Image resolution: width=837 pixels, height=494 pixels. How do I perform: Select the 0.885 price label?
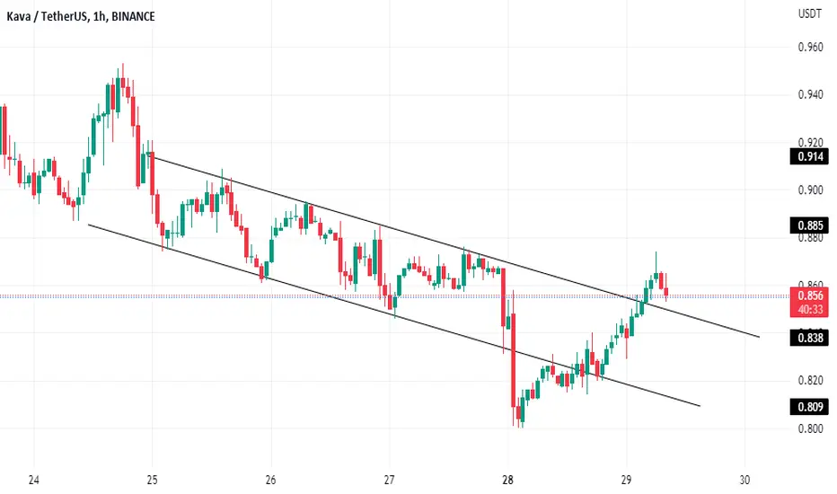pos(809,225)
